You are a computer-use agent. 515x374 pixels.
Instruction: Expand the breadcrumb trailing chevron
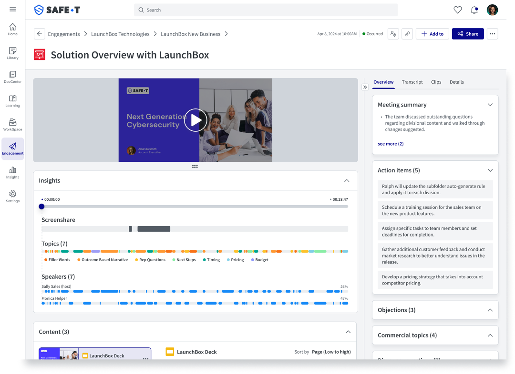tap(226, 34)
